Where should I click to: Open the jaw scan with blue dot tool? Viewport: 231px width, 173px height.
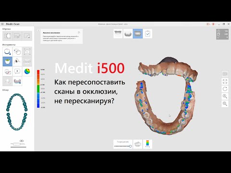[x=17, y=81]
